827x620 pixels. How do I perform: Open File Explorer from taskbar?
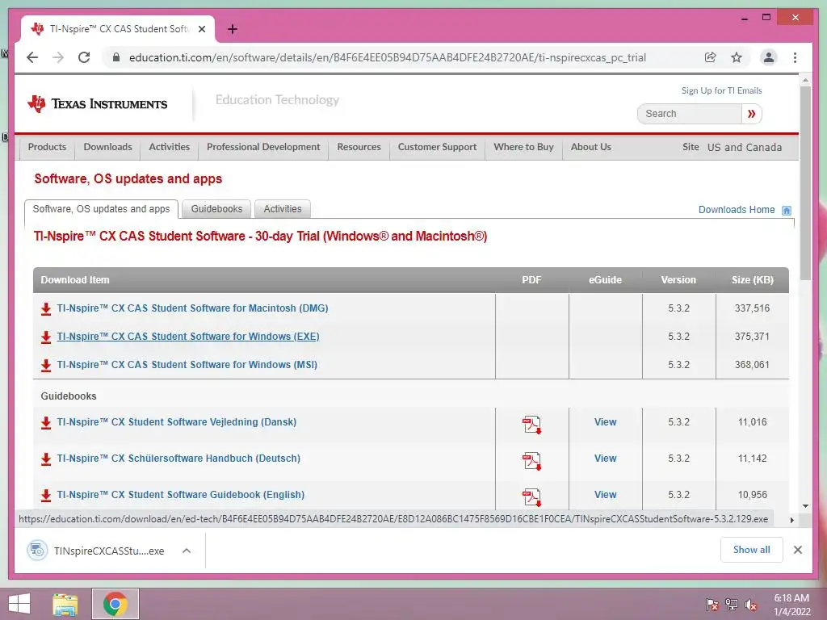tap(65, 604)
